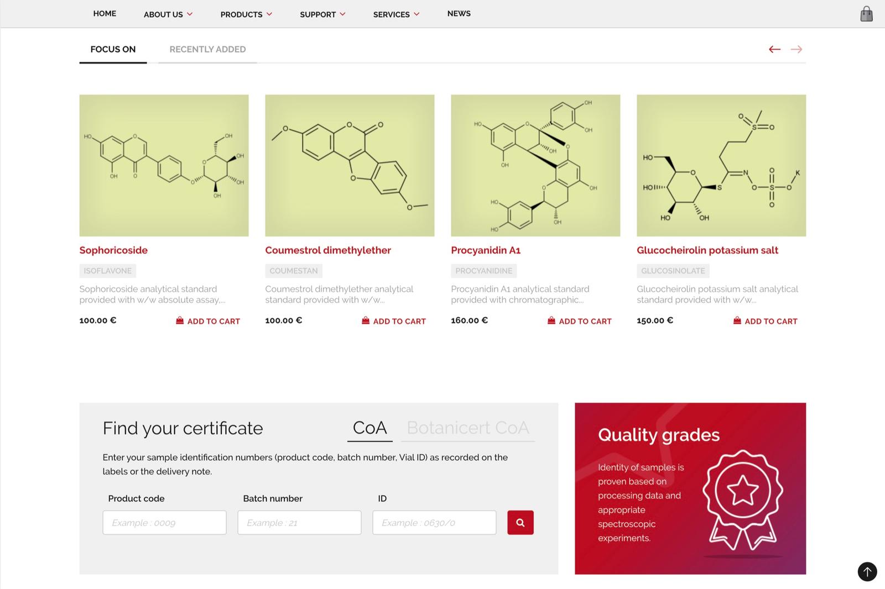Click the Sophoricoside analytical standard description

tap(153, 294)
